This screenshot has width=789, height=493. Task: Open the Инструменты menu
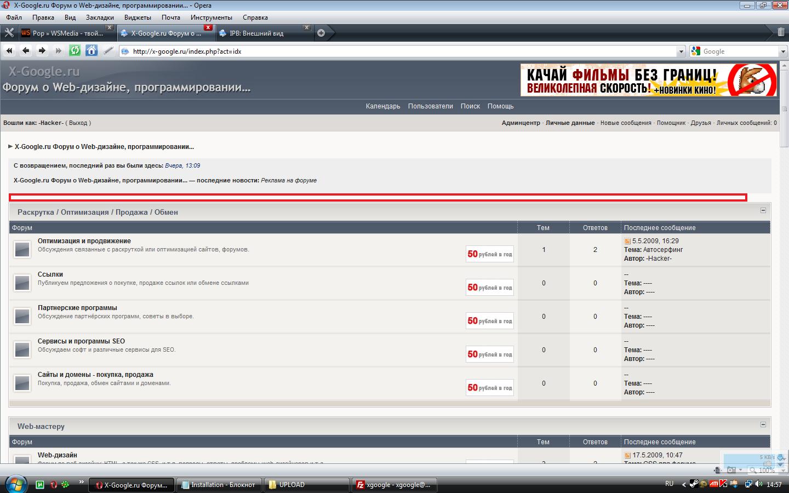pyautogui.click(x=211, y=18)
